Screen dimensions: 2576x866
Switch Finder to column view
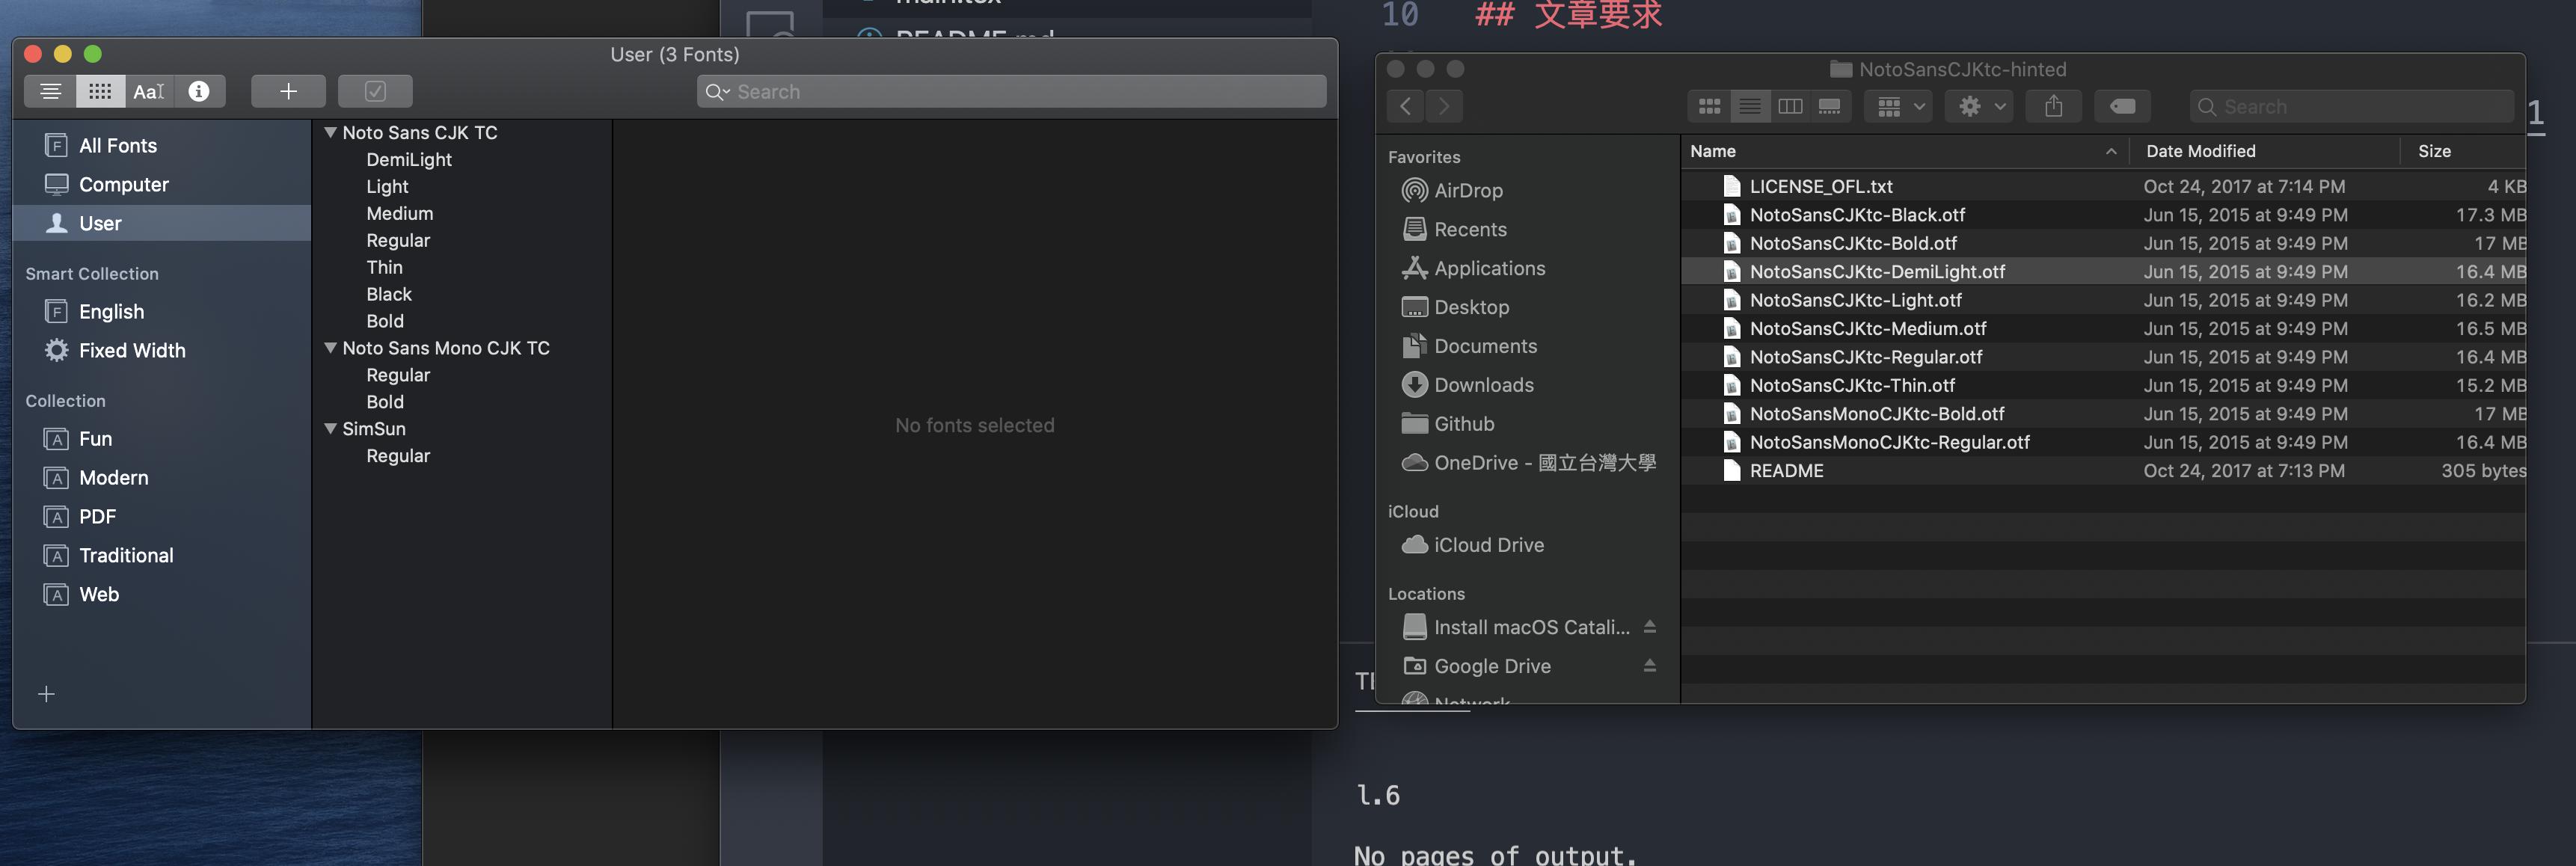pyautogui.click(x=1790, y=106)
